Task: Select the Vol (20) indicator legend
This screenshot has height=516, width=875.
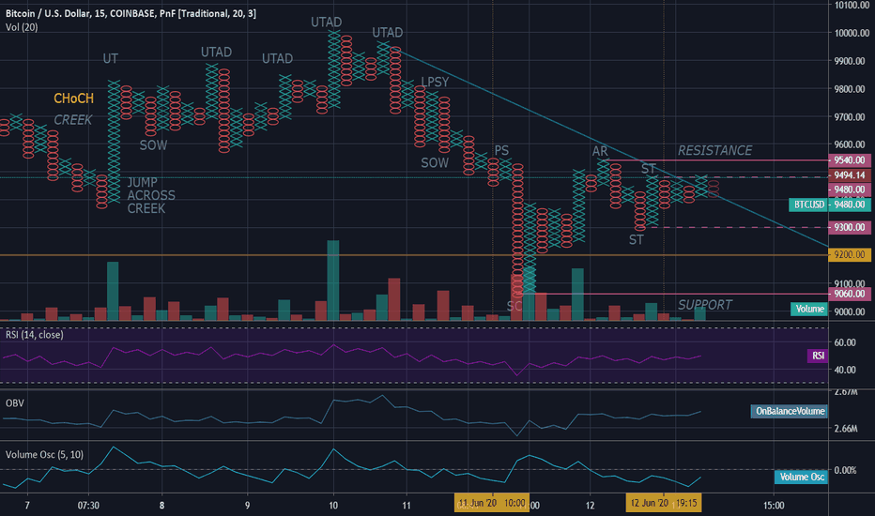Action: (x=22, y=27)
